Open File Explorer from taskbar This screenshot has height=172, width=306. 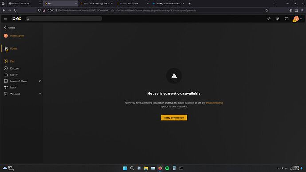click(146, 168)
